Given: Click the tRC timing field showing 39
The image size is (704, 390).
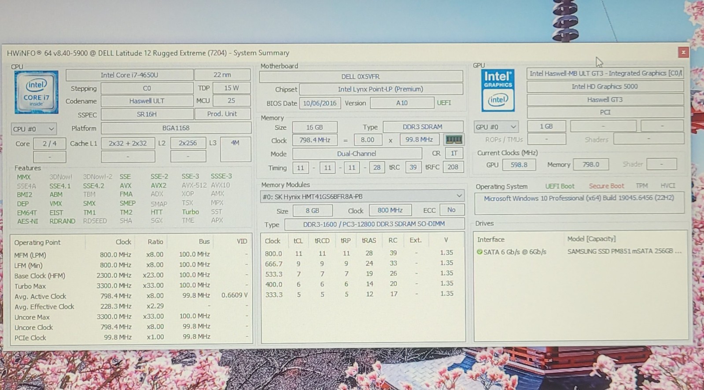Looking at the screenshot, I should [413, 167].
